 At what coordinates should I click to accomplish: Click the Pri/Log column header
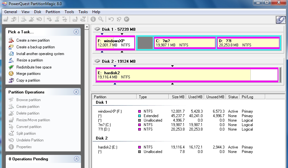(252, 97)
